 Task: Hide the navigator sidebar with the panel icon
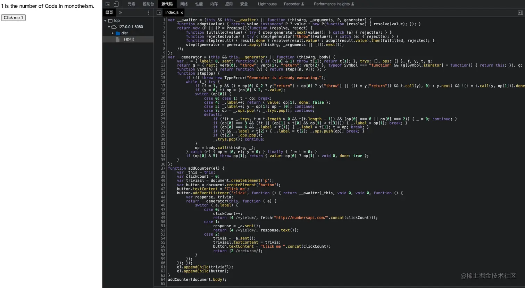pyautogui.click(x=159, y=12)
